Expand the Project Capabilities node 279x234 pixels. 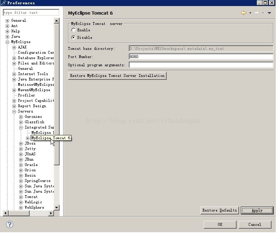coord(14,101)
